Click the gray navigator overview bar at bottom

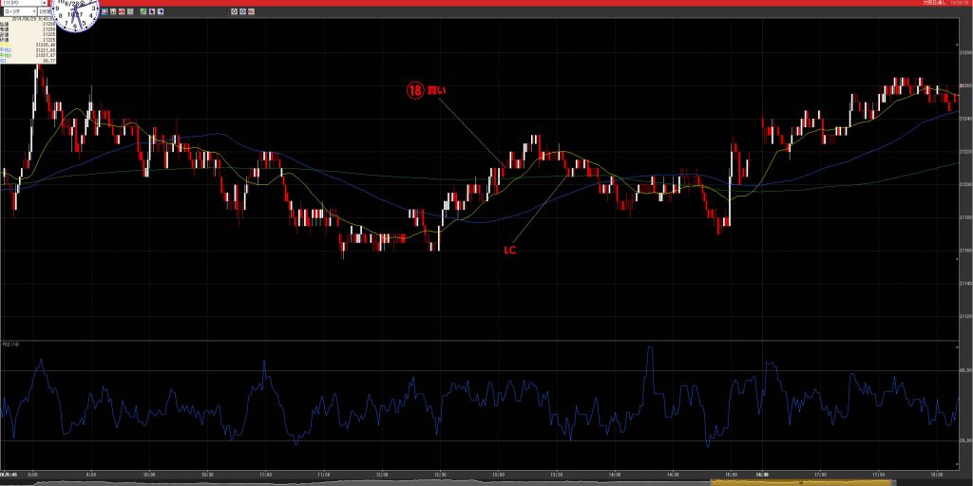click(355, 482)
